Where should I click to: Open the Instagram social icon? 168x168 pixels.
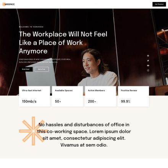click(148, 70)
